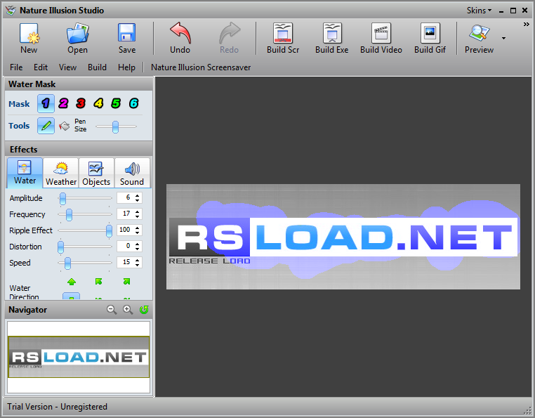Click the Ripple Effect value field
Image resolution: width=535 pixels, height=418 pixels.
pos(125,230)
